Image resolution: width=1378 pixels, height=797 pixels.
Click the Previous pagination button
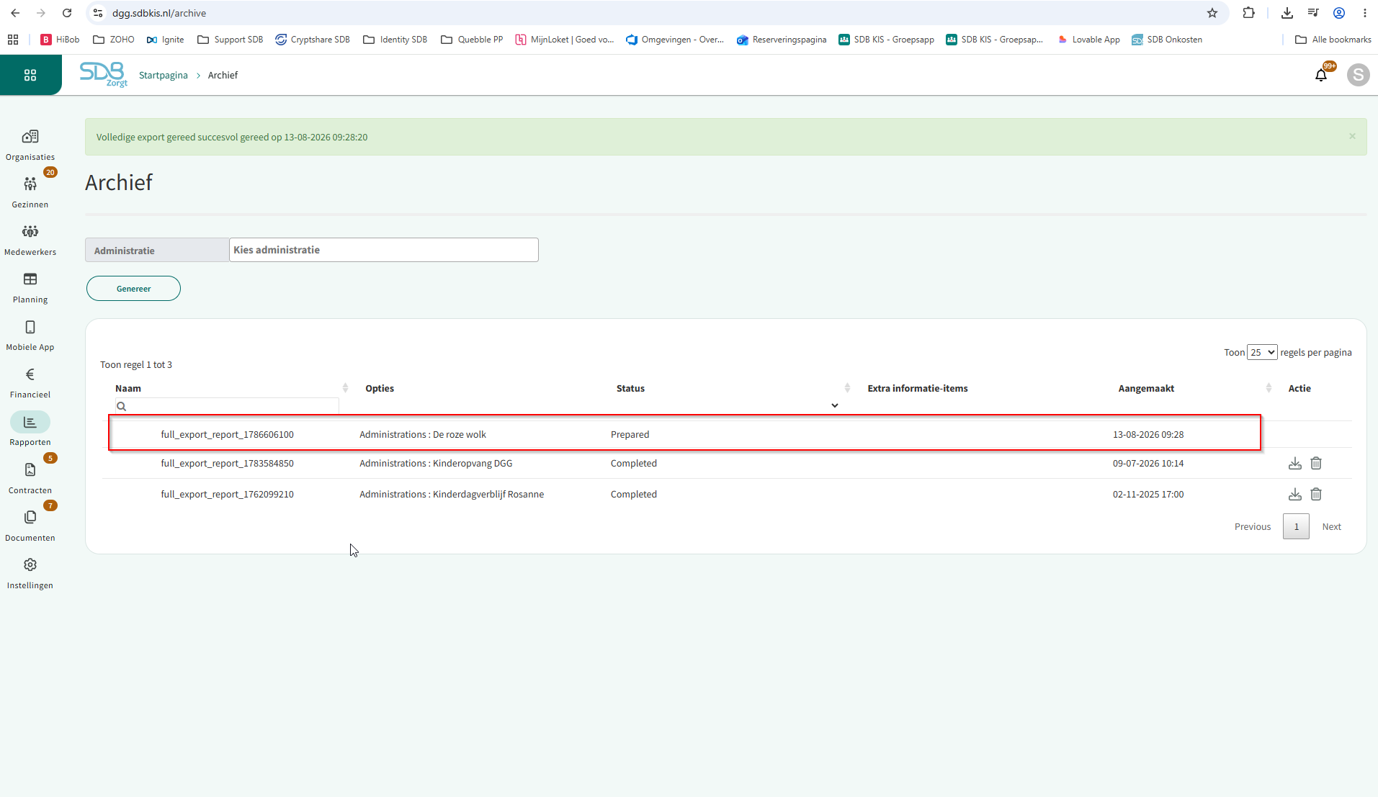click(x=1253, y=526)
